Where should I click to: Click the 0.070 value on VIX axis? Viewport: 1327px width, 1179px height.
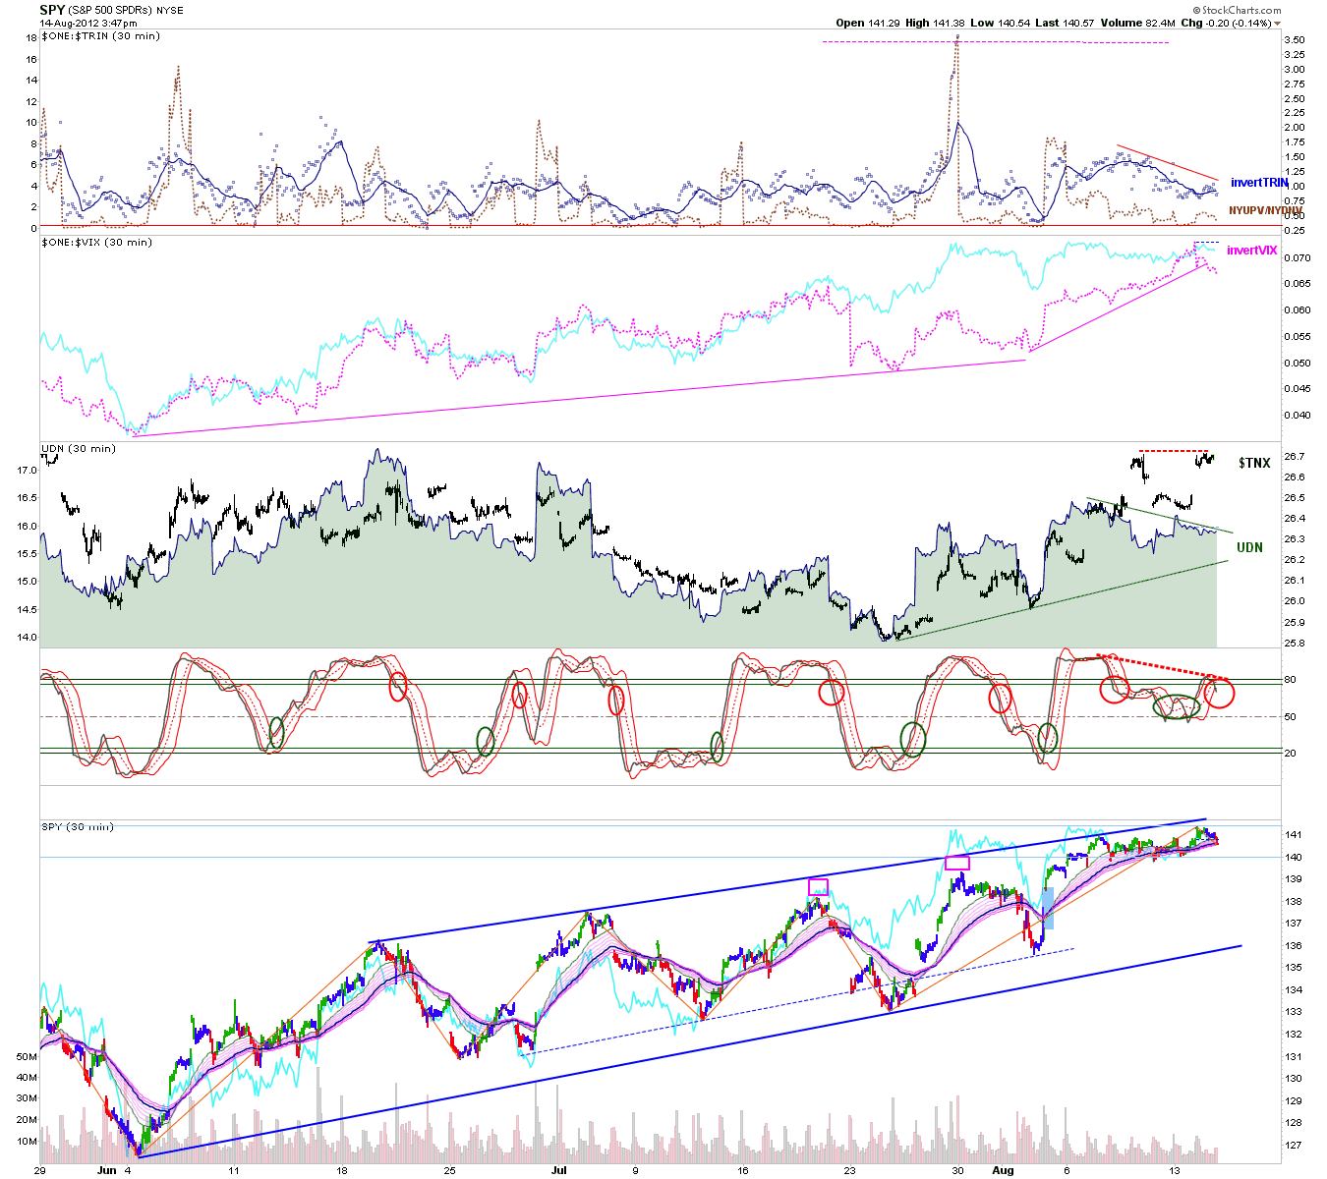point(1297,258)
